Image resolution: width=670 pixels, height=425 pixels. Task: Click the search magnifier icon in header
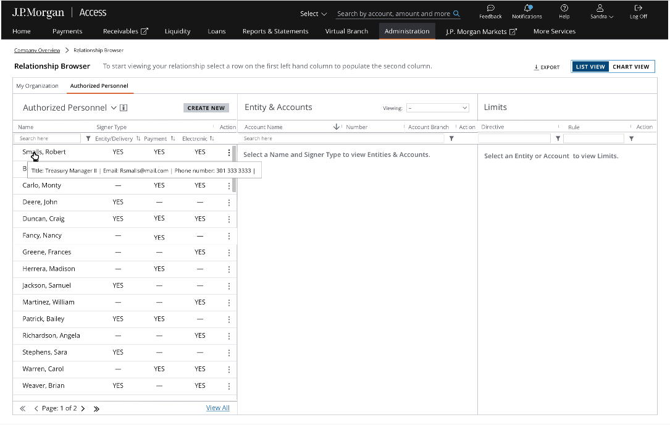point(456,14)
